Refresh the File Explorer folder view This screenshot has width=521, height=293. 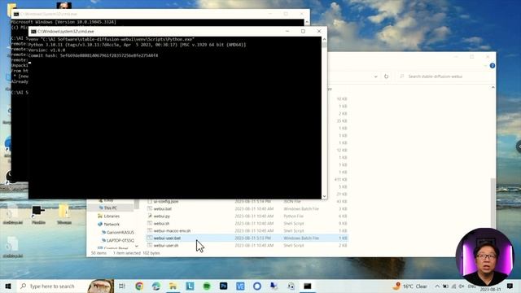(386, 77)
